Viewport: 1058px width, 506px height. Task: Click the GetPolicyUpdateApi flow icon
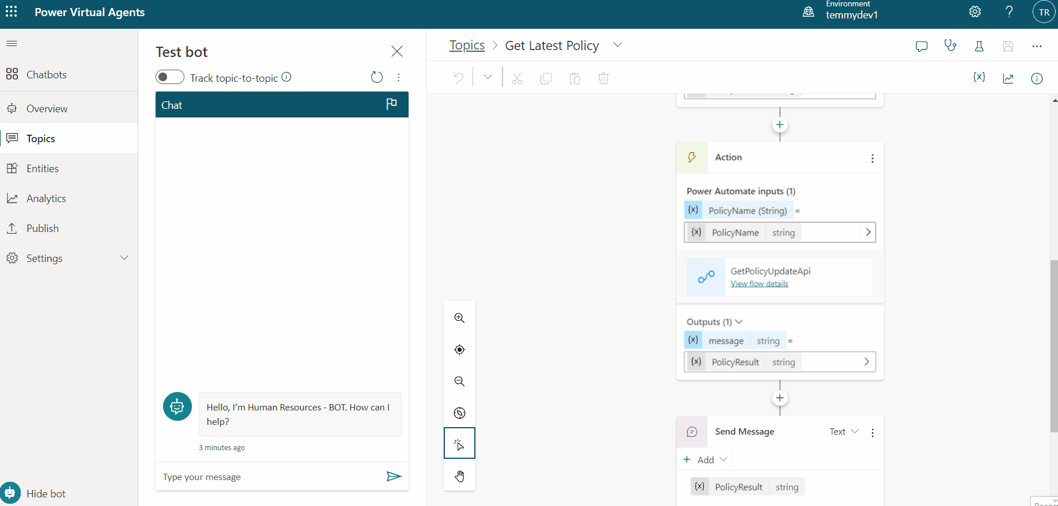[706, 277]
